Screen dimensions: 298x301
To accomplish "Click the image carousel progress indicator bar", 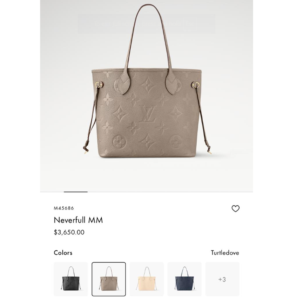I will click(75, 192).
